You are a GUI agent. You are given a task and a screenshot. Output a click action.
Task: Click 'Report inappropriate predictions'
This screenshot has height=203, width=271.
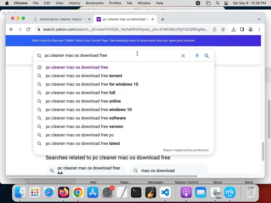[186, 150]
